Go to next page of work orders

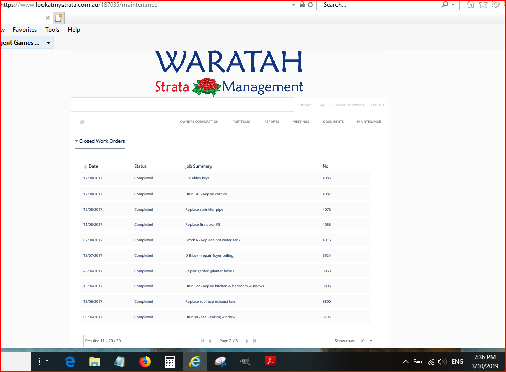coord(247,341)
